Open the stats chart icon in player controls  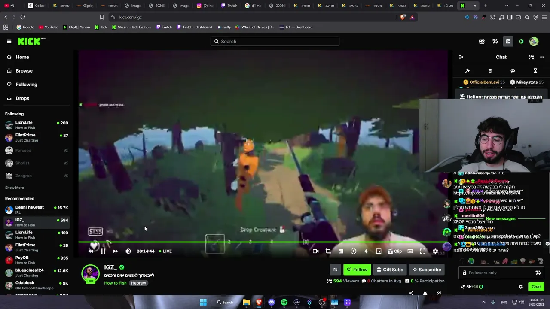[x=341, y=251]
